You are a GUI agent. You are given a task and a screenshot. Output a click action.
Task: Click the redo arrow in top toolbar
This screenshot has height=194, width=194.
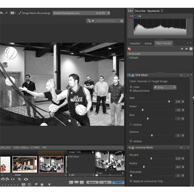[x=6, y=13]
